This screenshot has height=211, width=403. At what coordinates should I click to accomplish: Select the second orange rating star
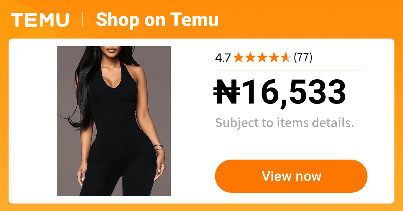[x=250, y=57]
